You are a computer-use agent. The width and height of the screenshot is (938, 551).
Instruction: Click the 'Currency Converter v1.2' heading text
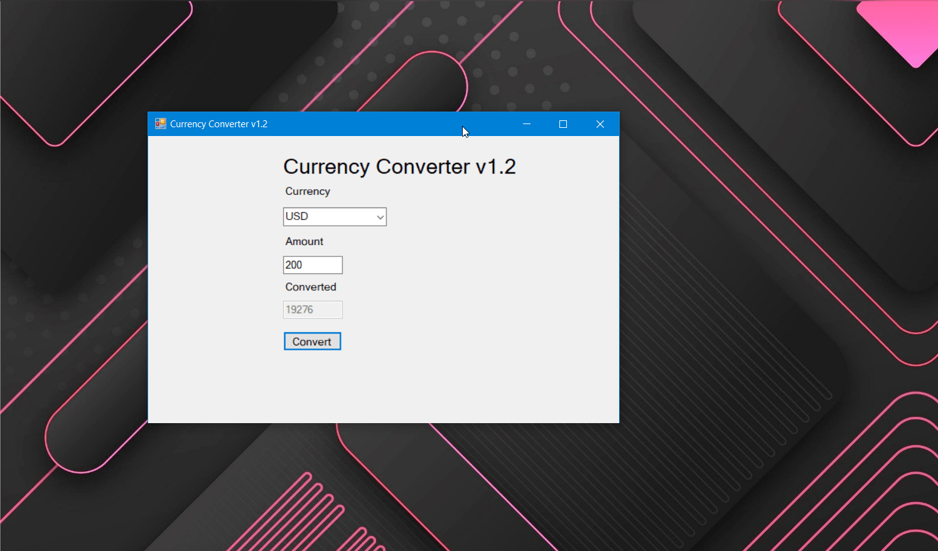click(399, 166)
